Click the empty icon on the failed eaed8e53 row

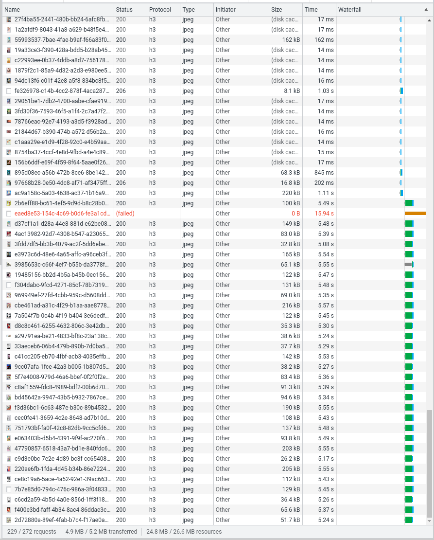coord(8,214)
